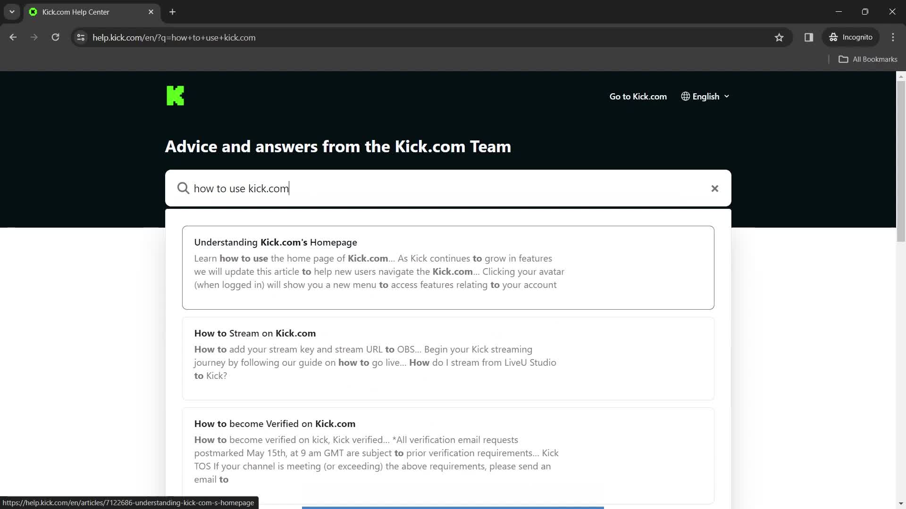Click the address bar URL
This screenshot has width=906, height=509.
point(174,38)
